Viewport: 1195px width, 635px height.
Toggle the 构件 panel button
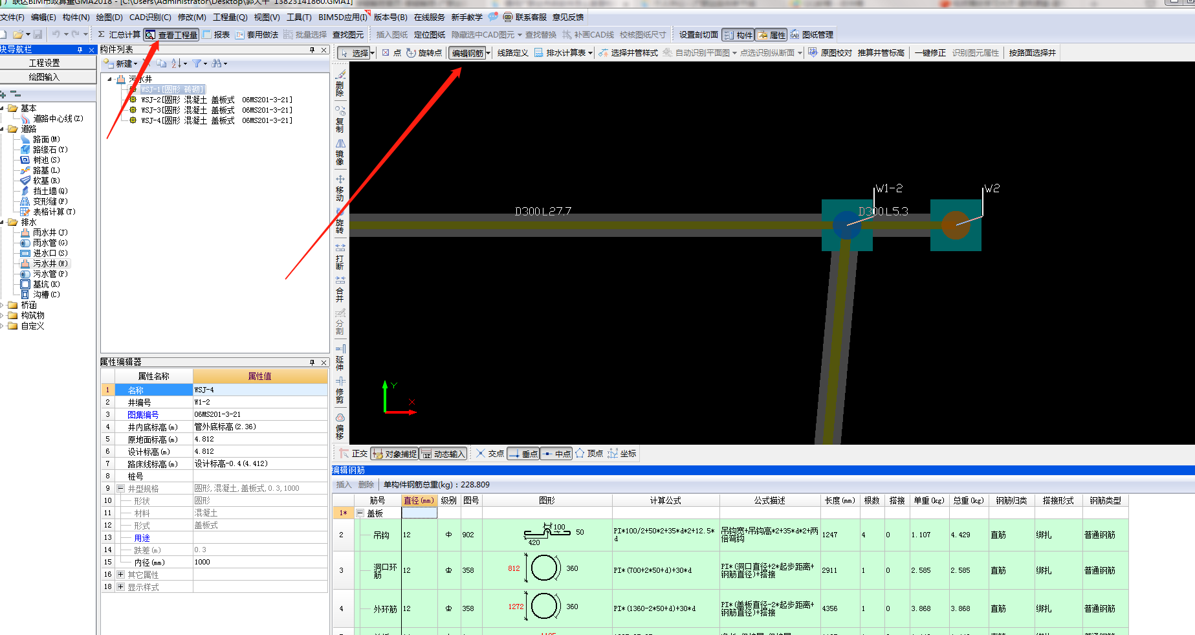[x=738, y=35]
